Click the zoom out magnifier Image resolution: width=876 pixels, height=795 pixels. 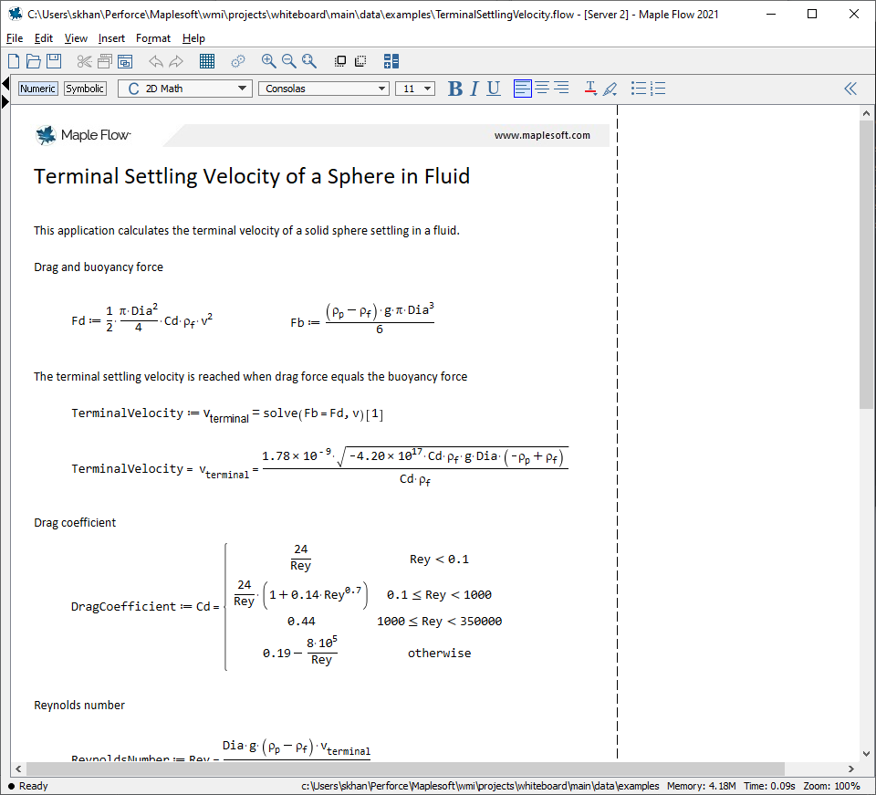point(288,61)
